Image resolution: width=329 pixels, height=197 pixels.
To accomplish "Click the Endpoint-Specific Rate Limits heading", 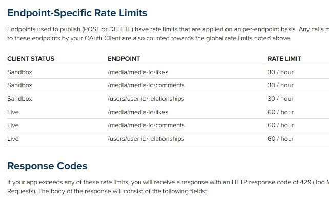I will (x=77, y=13).
